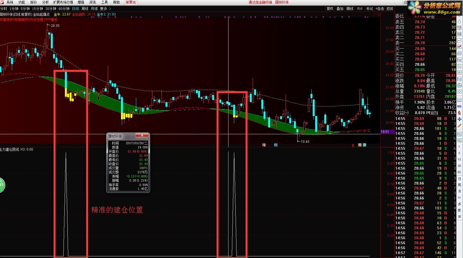The image size is (463, 258).
Task: Click the 增 marker on chart axis
Action: coord(264,145)
